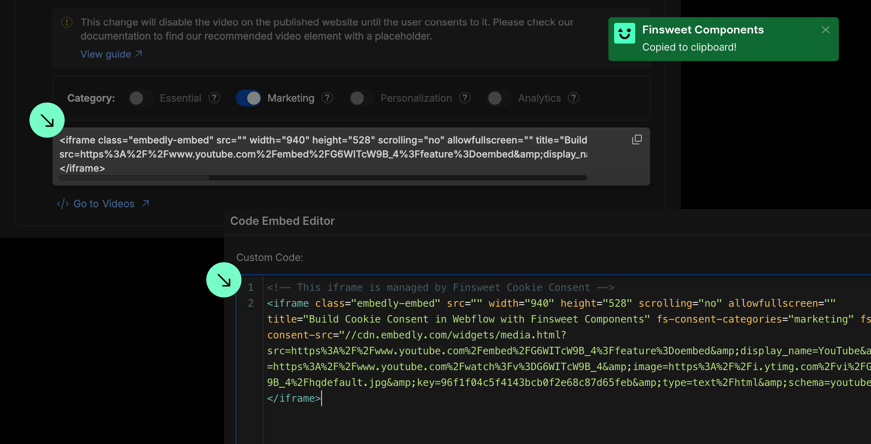Click the Custom Code: label
The image size is (871, 444).
pos(270,257)
